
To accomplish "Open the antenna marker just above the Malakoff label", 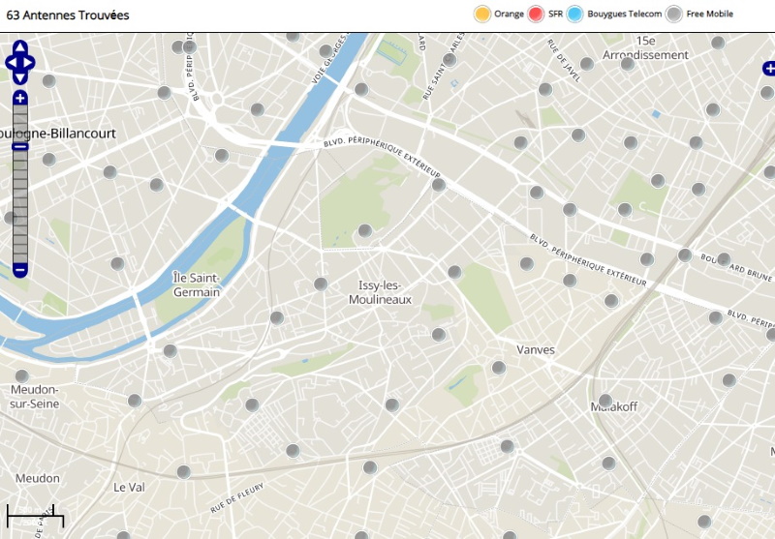I will click(605, 400).
